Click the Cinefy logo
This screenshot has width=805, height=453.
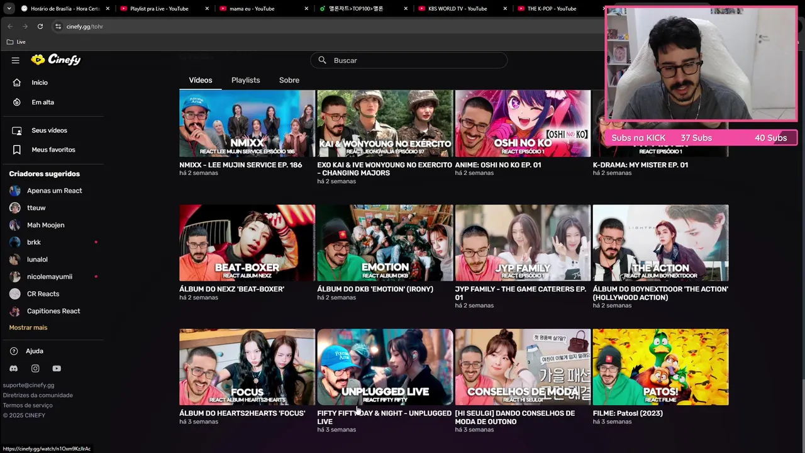56,60
